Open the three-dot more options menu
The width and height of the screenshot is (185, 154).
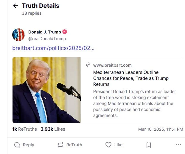(x=178, y=145)
